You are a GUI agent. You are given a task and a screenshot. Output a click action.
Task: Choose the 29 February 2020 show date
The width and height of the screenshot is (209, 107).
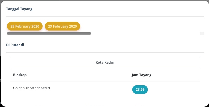click(x=62, y=26)
